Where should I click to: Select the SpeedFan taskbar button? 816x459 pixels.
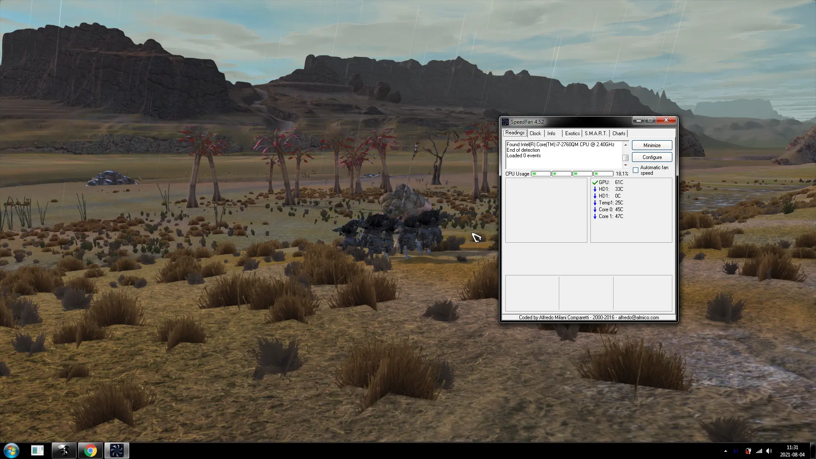[116, 450]
